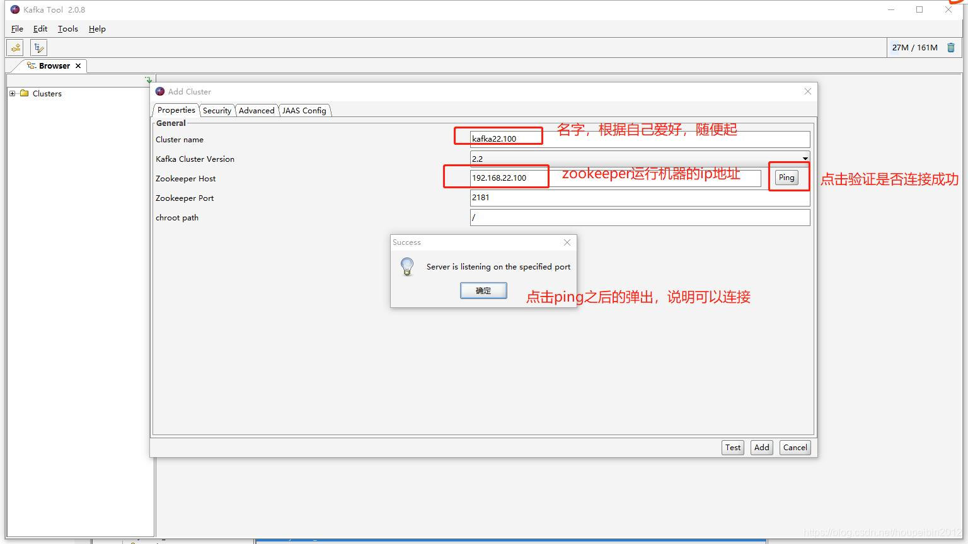Click the Zookeeper Port input field
968x544 pixels.
(x=640, y=198)
